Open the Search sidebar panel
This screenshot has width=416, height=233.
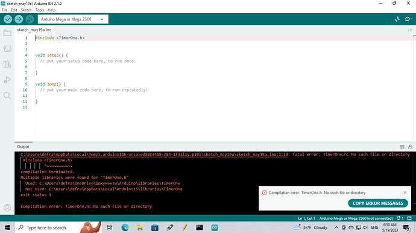tap(7, 95)
